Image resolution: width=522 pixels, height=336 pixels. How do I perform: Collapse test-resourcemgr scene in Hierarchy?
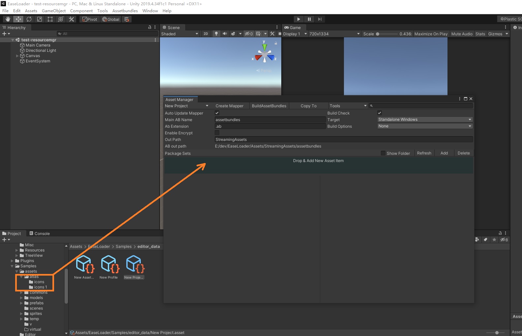point(13,40)
